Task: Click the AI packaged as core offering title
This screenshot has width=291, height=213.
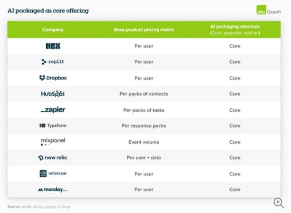Action: click(48, 11)
